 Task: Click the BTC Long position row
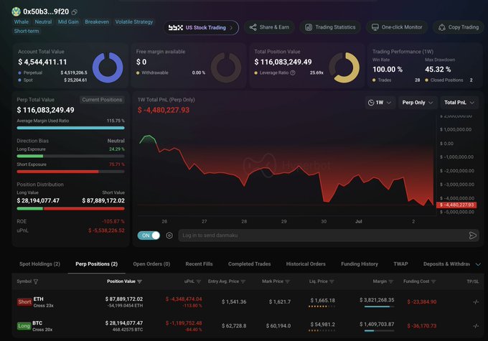248,326
